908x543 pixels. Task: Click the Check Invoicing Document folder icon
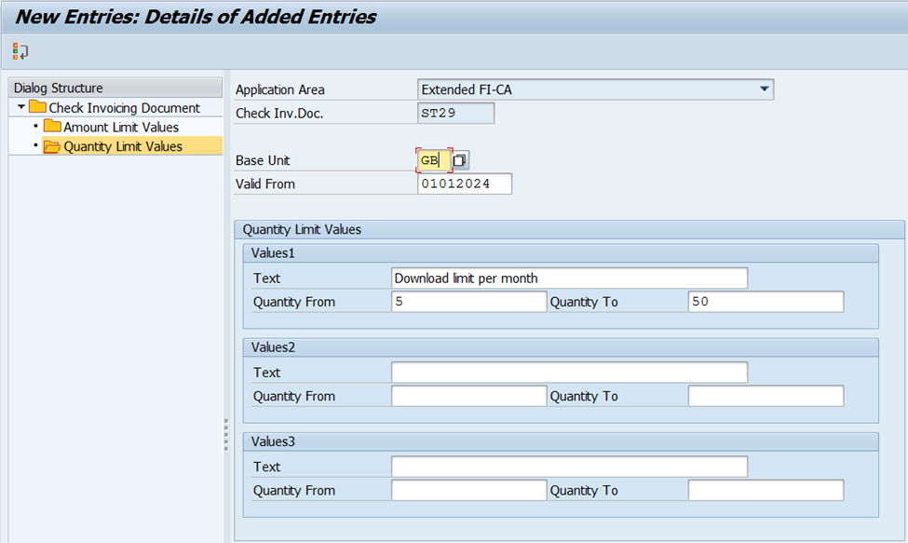[x=37, y=108]
